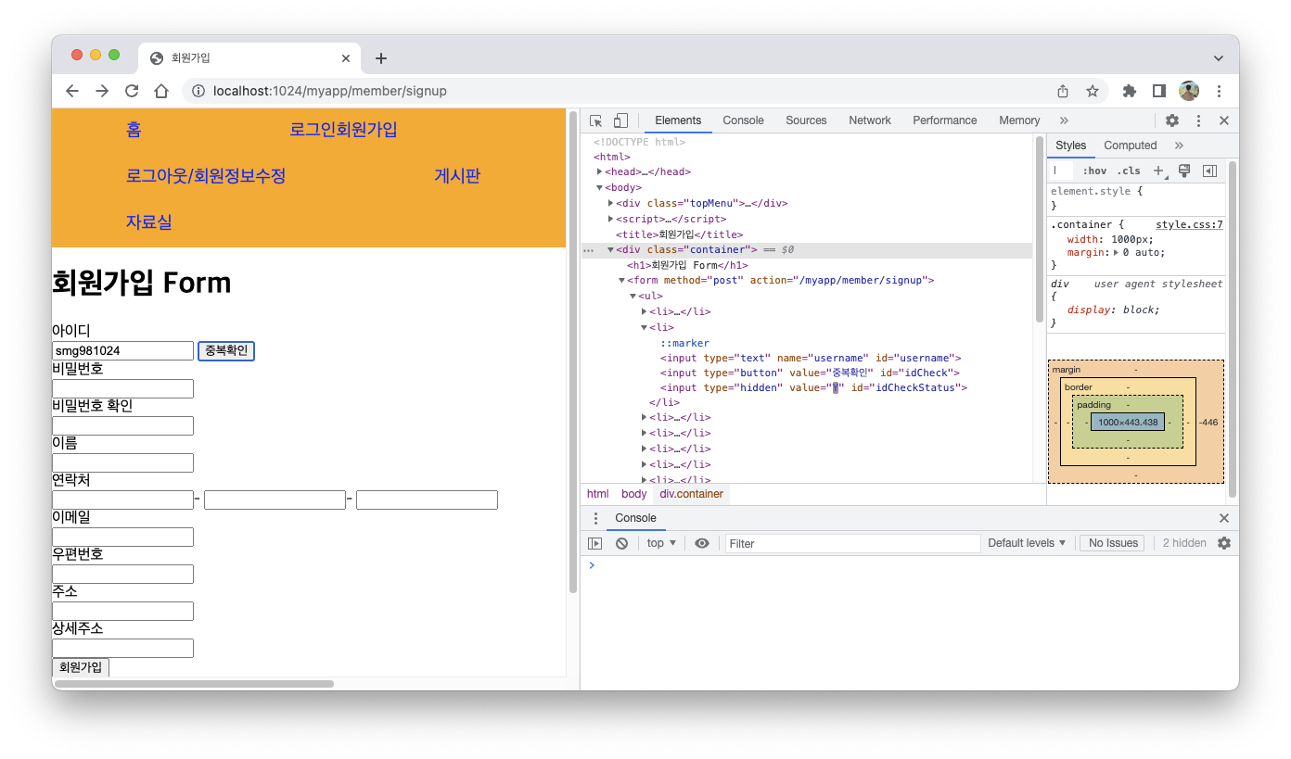Open style.css:7 source link
1291x759 pixels.
pyautogui.click(x=1189, y=225)
